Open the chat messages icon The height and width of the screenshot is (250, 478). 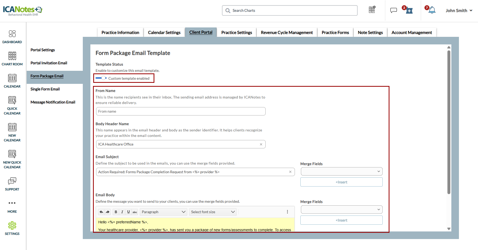[393, 10]
